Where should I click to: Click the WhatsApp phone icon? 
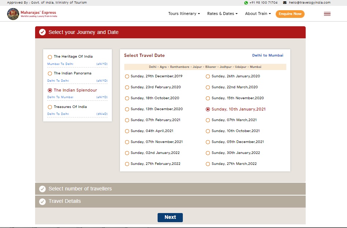click(x=246, y=3)
